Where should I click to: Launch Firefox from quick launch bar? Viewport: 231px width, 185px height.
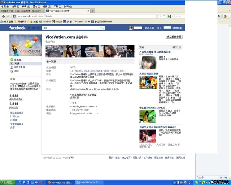(x=41, y=182)
